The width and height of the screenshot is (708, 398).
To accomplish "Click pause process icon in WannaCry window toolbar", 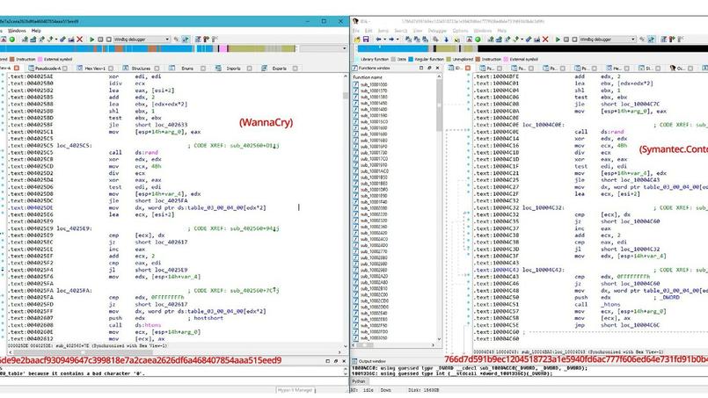I will [100, 40].
